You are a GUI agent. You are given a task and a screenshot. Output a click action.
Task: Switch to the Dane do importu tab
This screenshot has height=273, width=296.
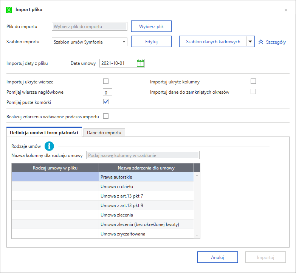click(104, 133)
